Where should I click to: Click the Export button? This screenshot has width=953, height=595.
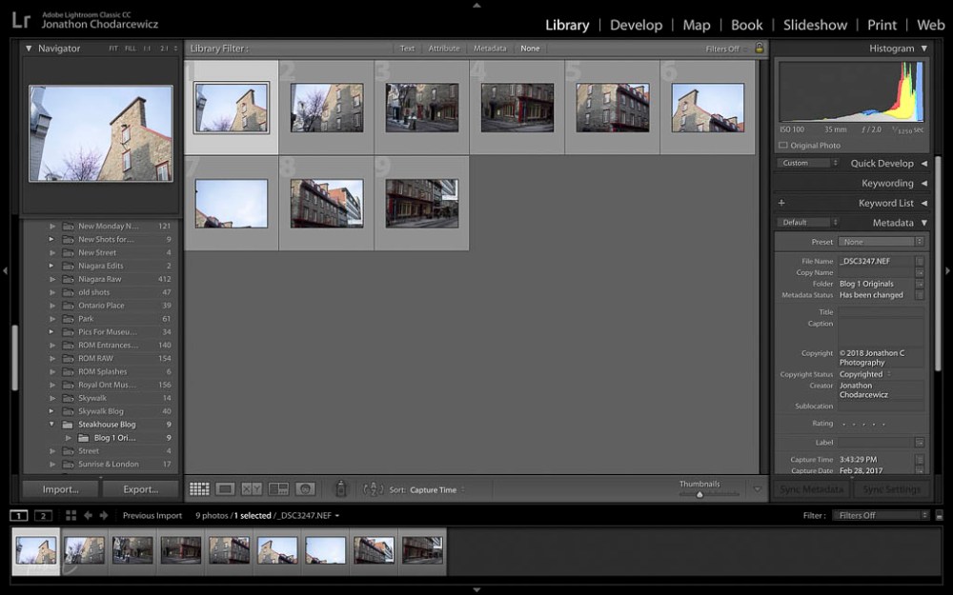coord(141,488)
